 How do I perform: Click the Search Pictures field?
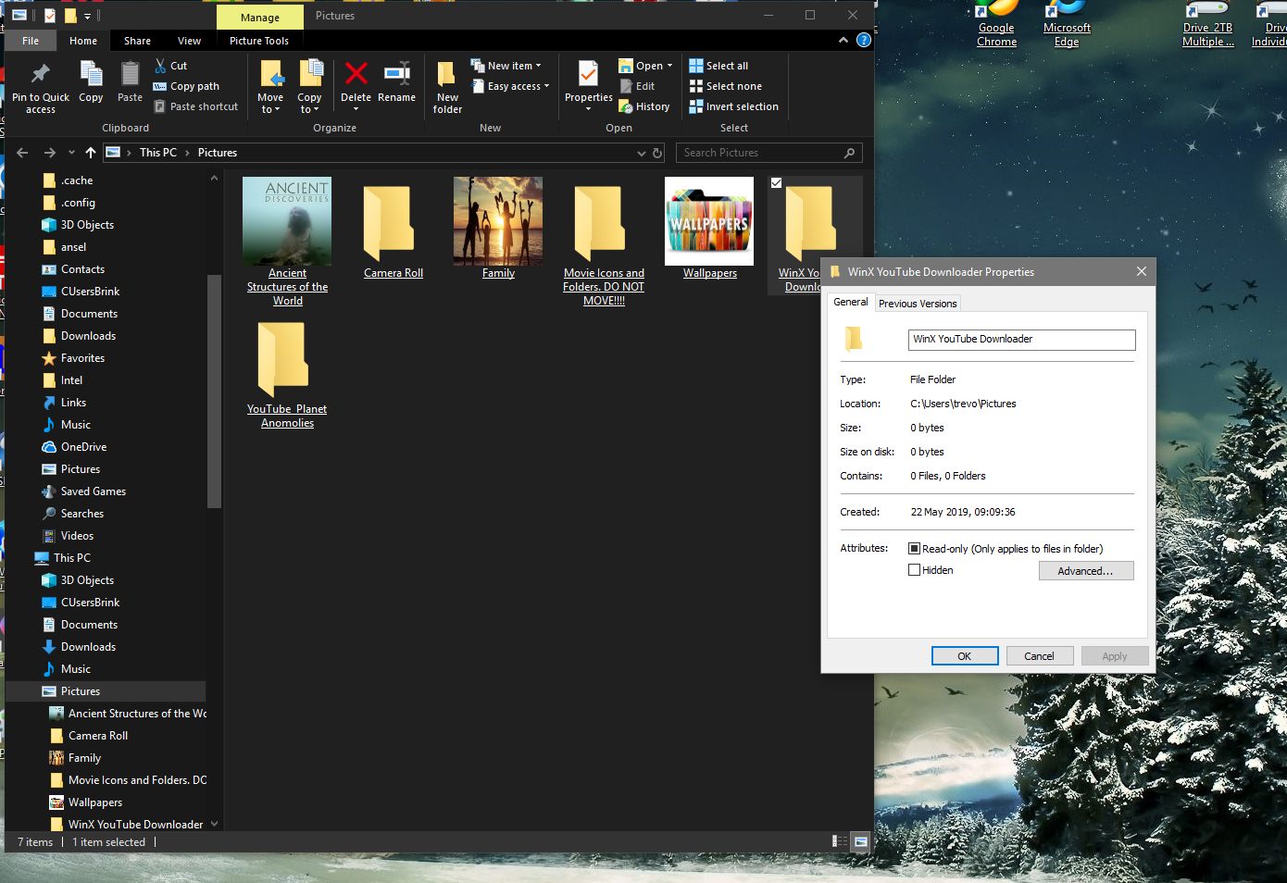click(x=768, y=153)
